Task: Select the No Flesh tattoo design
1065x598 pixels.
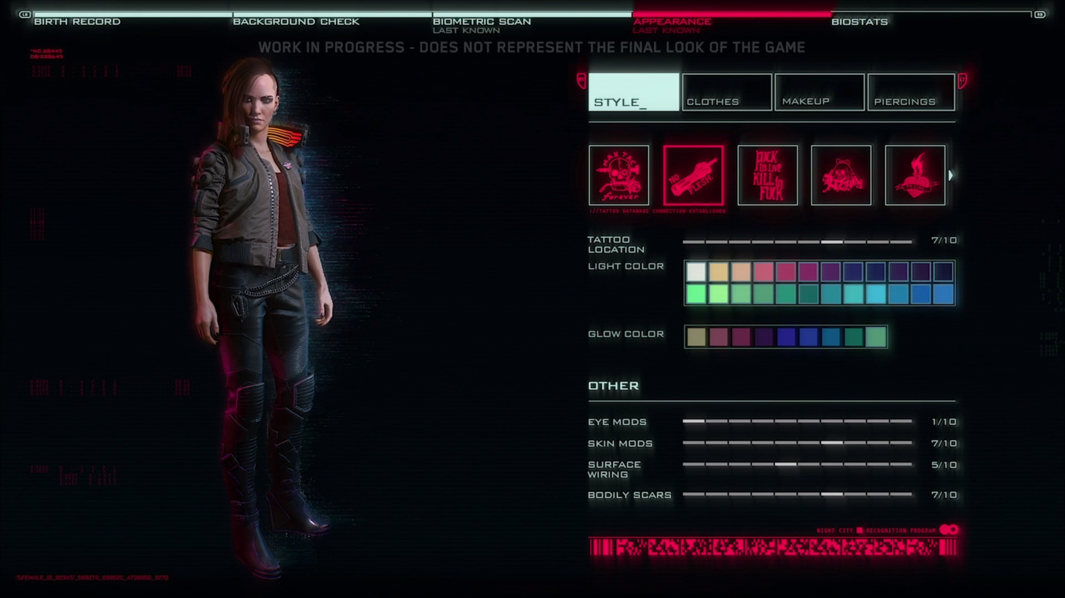Action: tap(694, 175)
